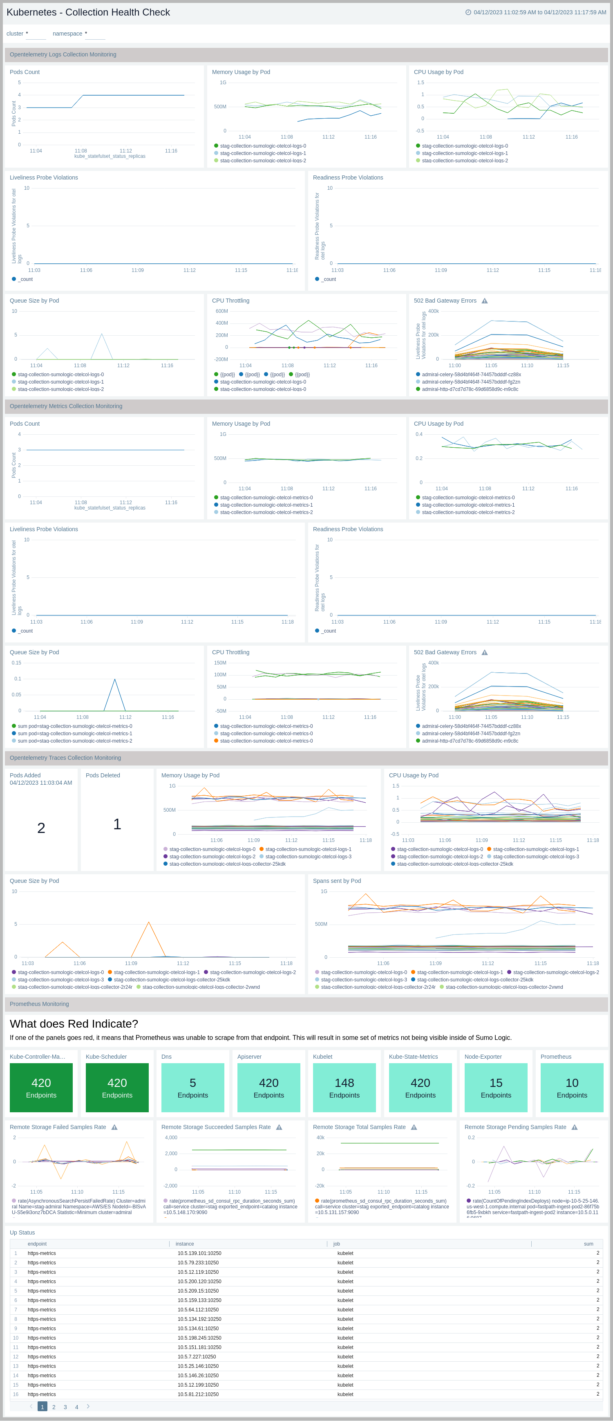Sort Up Status table by instance column
The image size is (613, 1421).
pos(185,1244)
